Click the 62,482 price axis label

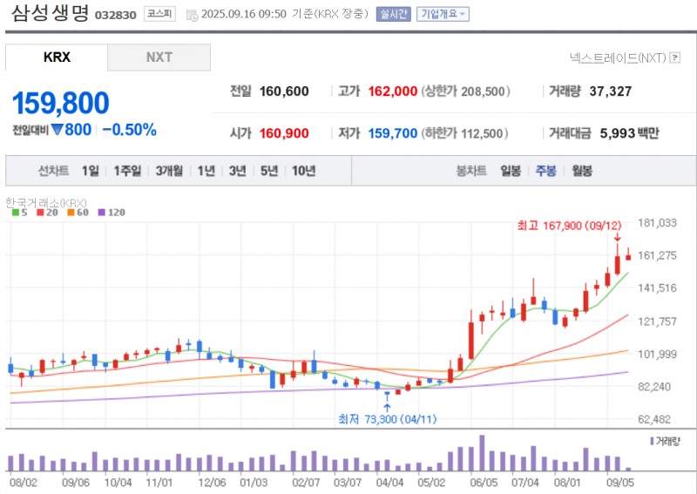[x=654, y=419]
